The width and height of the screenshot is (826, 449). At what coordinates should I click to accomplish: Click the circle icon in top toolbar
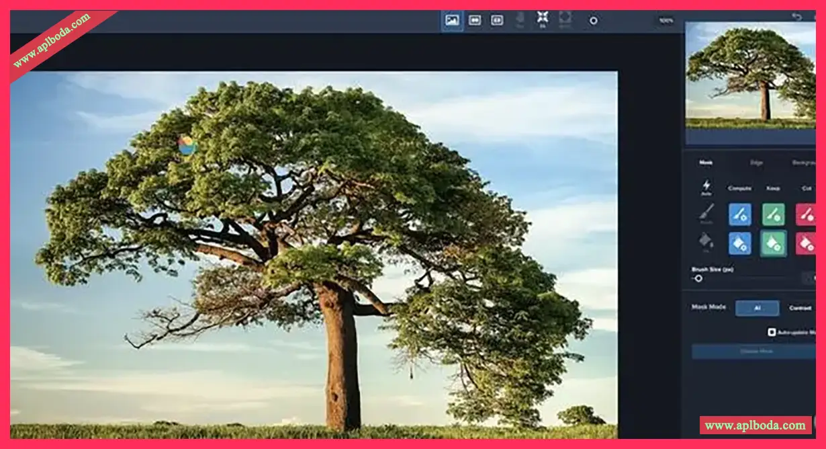click(x=593, y=21)
